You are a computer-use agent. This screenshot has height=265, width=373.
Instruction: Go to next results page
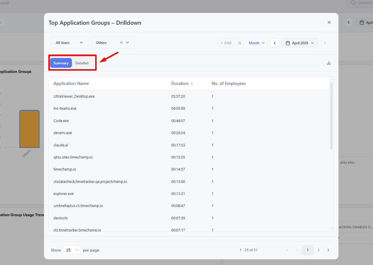[319, 250]
